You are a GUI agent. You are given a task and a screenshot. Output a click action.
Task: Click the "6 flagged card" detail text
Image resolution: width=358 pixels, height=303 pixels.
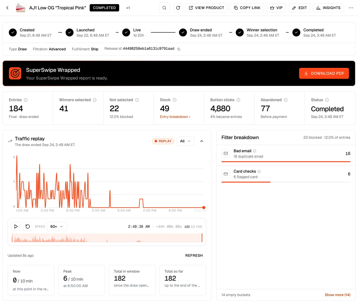(246, 177)
